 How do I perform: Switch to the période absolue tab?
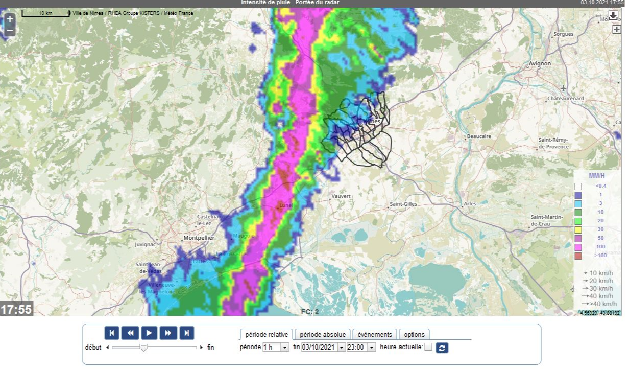click(x=323, y=335)
